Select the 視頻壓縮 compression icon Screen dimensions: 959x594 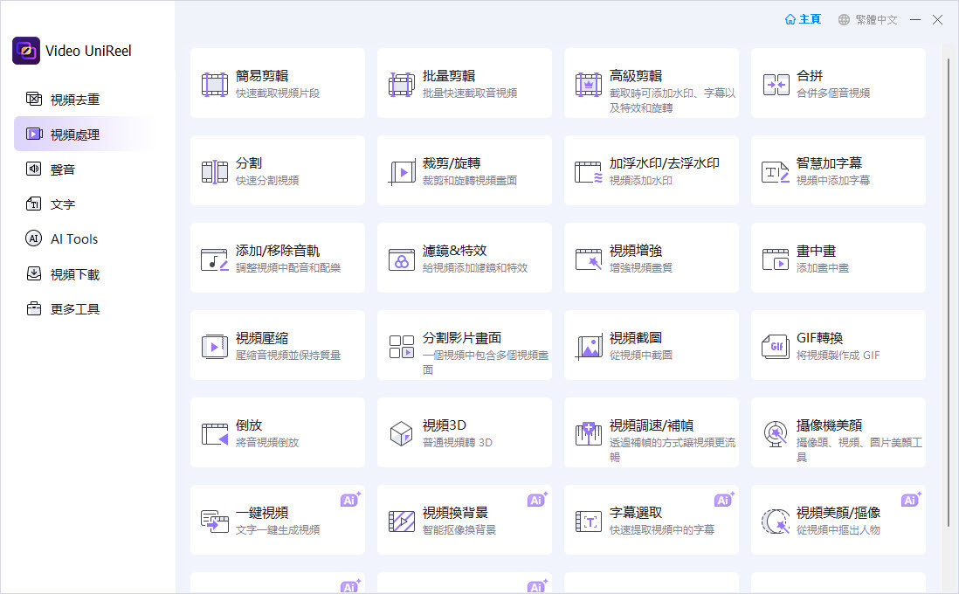click(x=215, y=346)
